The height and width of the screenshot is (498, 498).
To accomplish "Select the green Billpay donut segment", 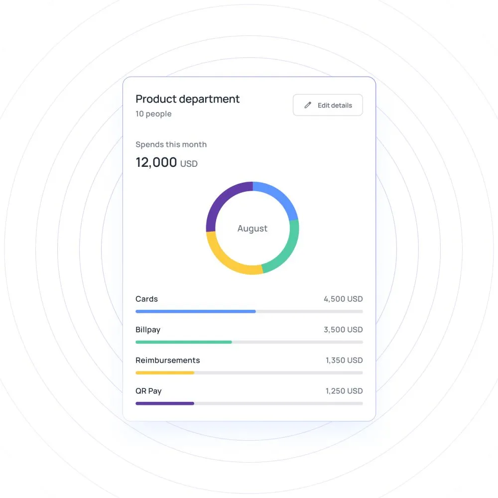I will point(286,249).
